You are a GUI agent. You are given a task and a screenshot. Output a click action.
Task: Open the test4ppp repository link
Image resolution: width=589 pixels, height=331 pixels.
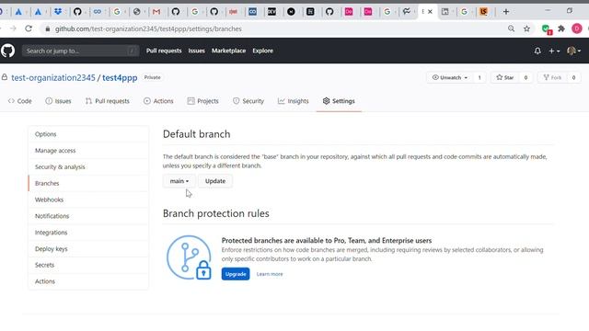120,77
